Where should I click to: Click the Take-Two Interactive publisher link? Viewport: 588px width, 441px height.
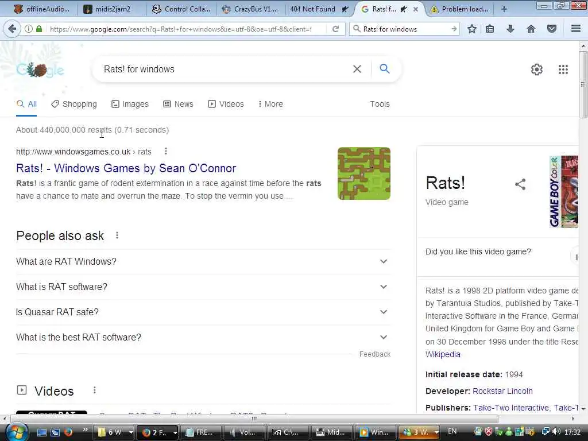click(510, 408)
